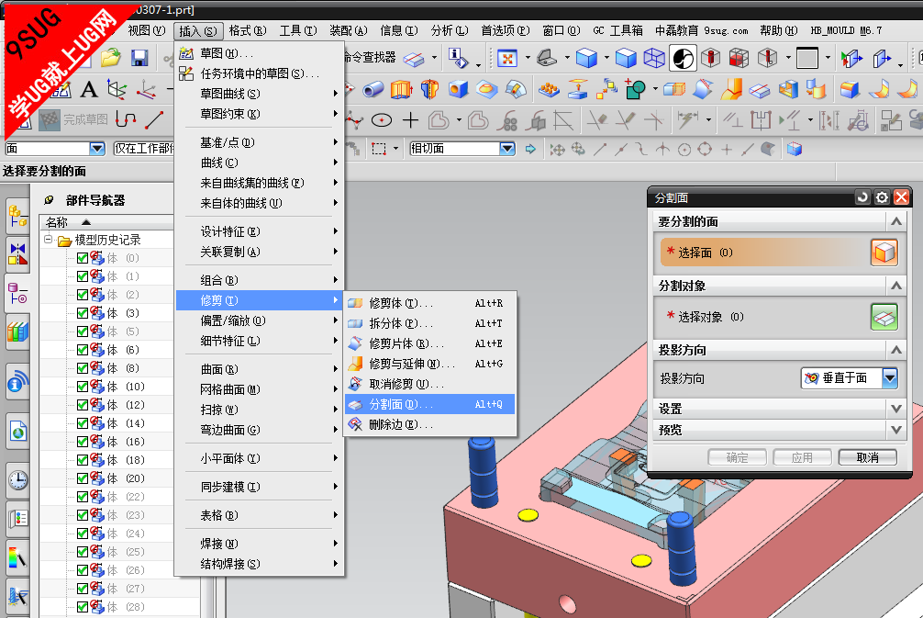Click the pipe tube feature icon
Viewport: 923px width, 618px height.
pyautogui.click(x=373, y=90)
